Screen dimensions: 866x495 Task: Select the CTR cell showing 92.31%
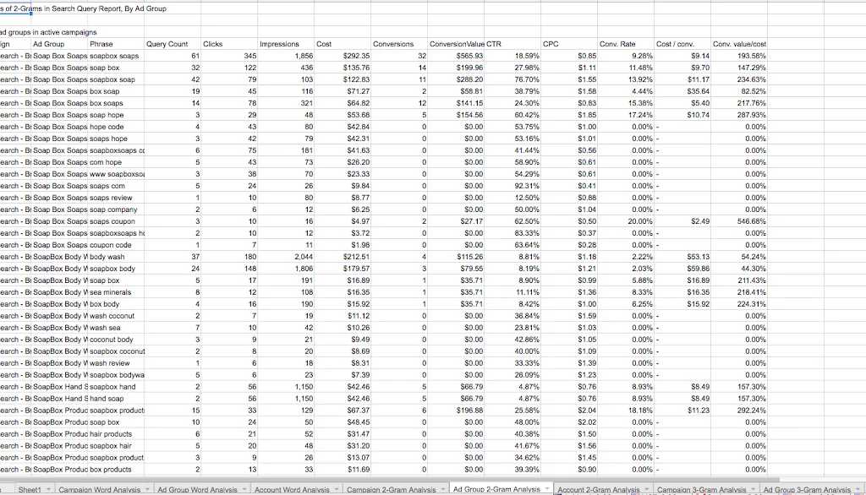pyautogui.click(x=512, y=186)
